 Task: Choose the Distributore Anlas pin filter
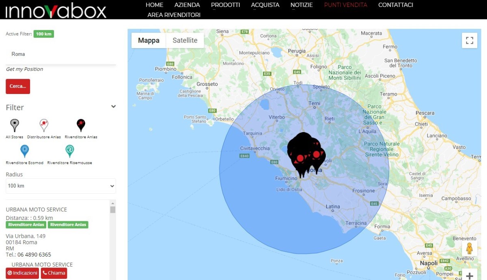pyautogui.click(x=44, y=125)
